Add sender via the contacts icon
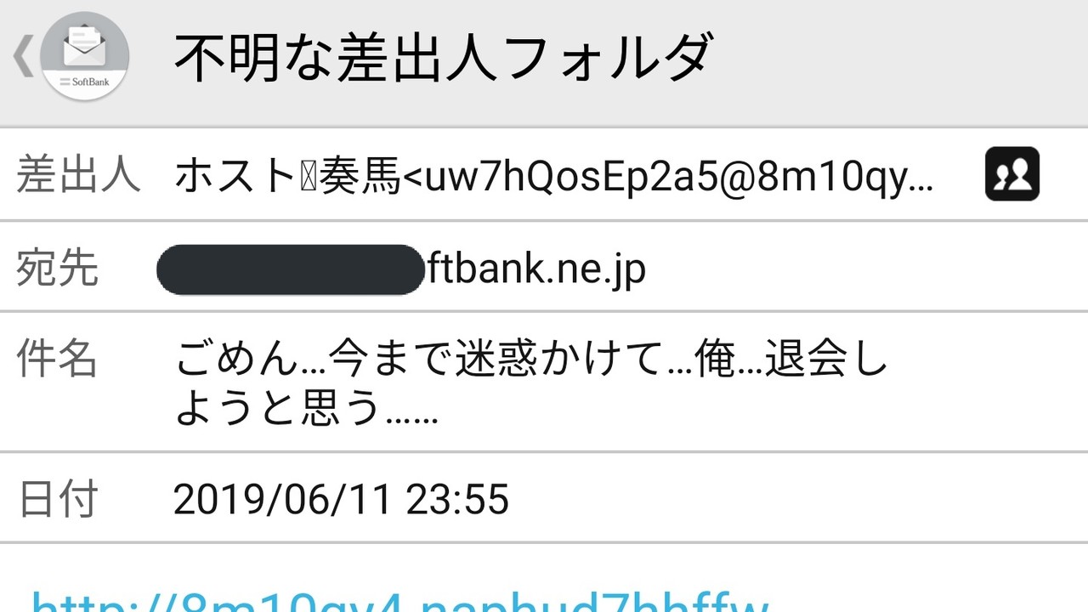 coord(1011,174)
